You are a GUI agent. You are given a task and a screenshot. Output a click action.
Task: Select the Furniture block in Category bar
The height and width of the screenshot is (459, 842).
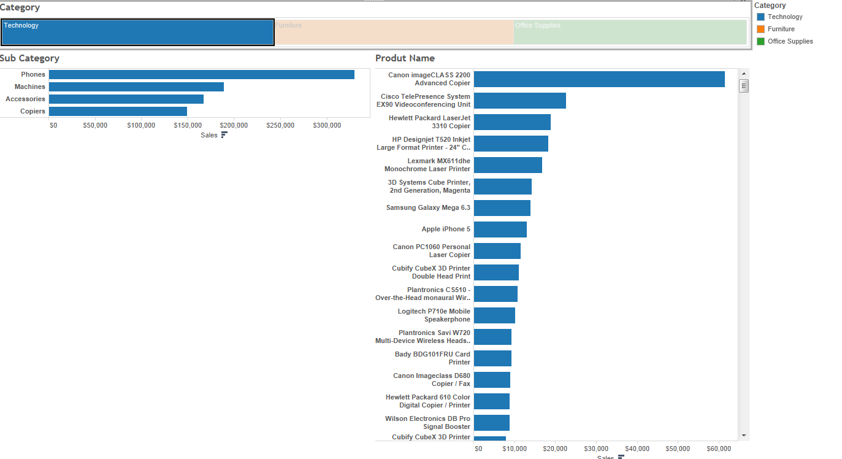point(394,33)
